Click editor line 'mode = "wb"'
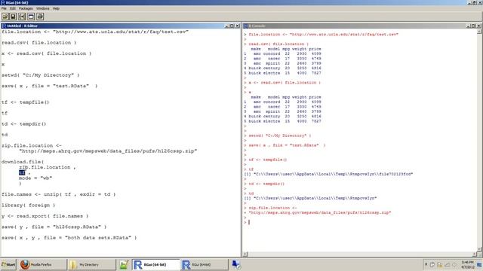This screenshot has width=483, height=271. click(x=35, y=178)
